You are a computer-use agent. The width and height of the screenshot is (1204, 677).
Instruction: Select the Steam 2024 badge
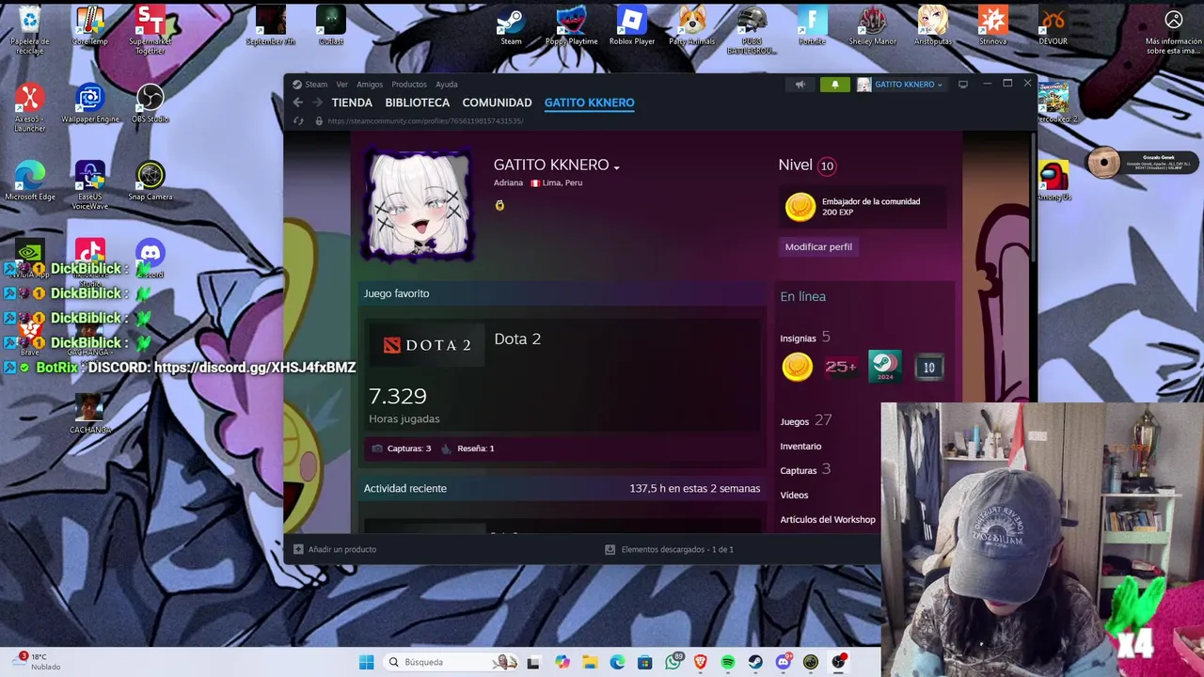[x=884, y=367]
